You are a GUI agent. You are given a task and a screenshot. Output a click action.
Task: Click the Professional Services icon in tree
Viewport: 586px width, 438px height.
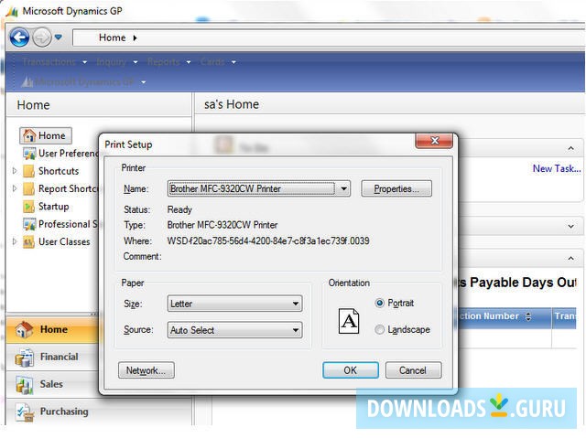point(29,224)
